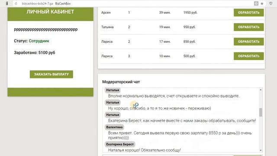
Task: Click Валентина's message about 8550 р salary
Action: [x=180, y=135]
